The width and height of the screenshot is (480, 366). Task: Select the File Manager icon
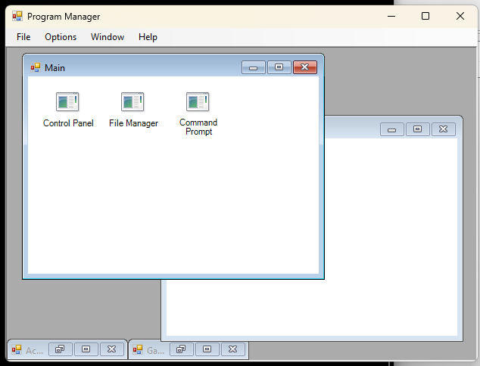pos(132,102)
